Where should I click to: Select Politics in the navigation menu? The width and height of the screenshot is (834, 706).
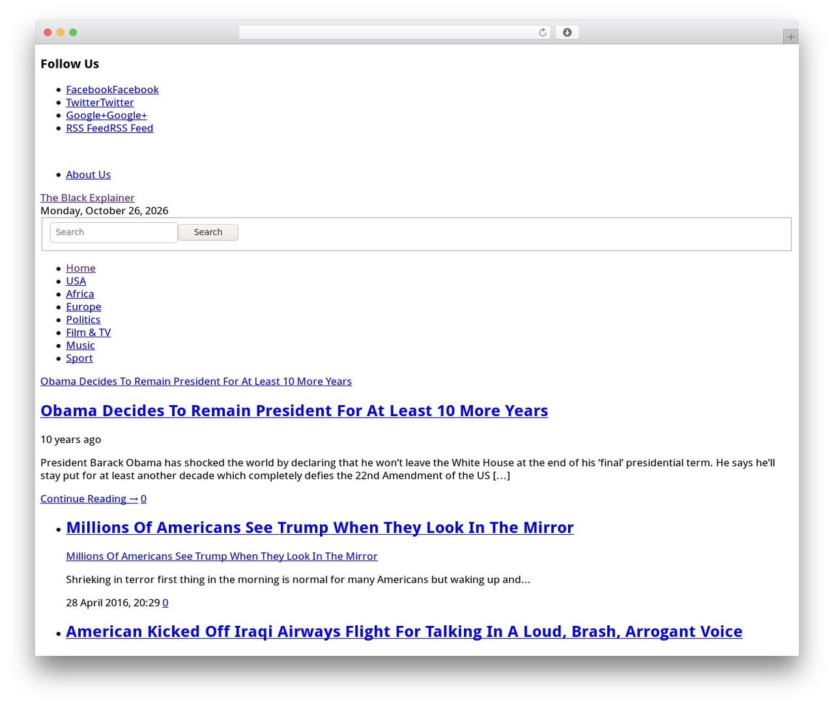coord(83,320)
